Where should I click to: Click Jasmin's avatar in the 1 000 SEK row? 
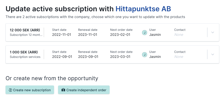click(145, 55)
